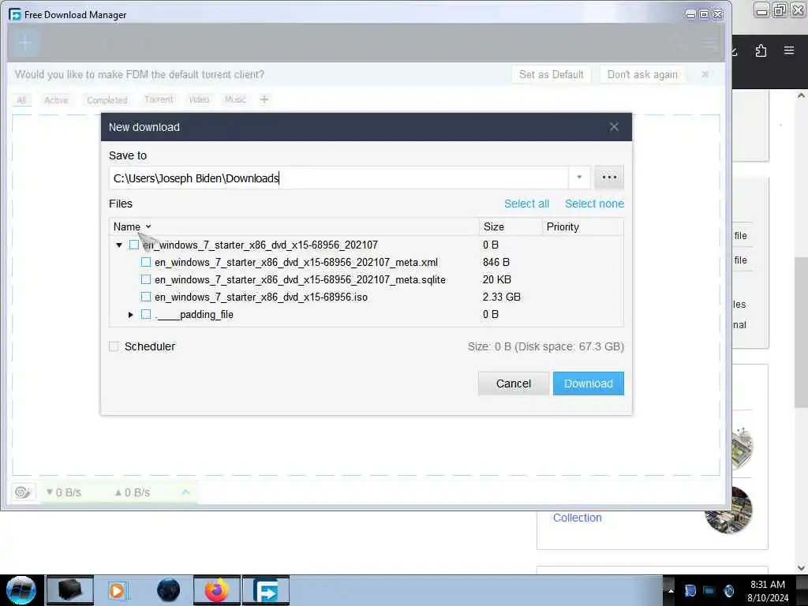
Task: Click the blue Download button
Action: (x=588, y=383)
